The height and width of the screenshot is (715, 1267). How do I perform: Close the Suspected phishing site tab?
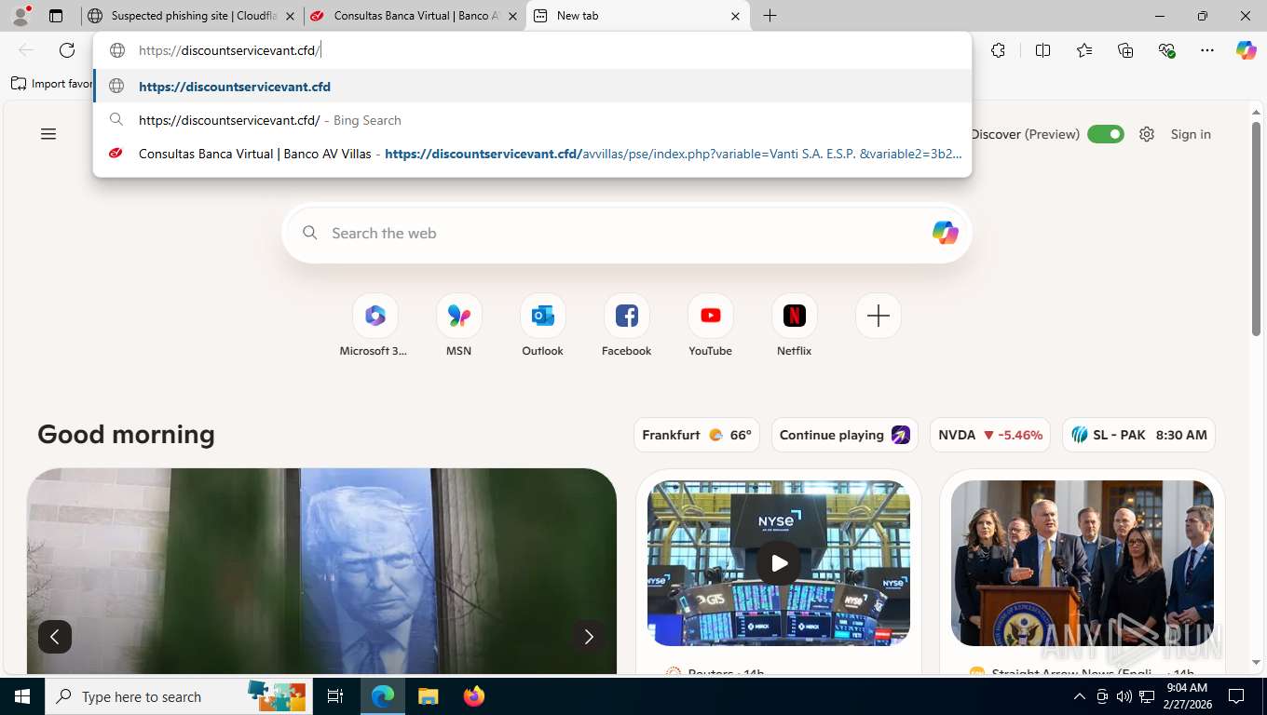(290, 16)
